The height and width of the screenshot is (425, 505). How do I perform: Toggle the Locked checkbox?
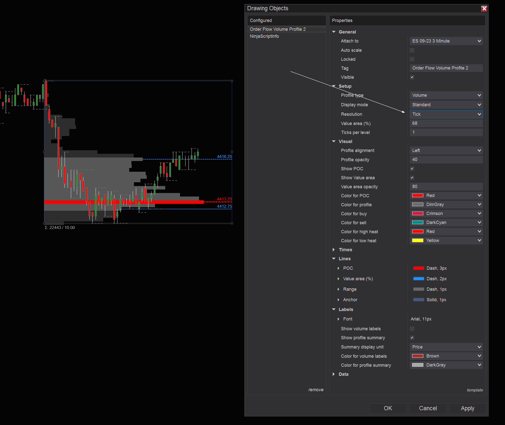tap(412, 59)
